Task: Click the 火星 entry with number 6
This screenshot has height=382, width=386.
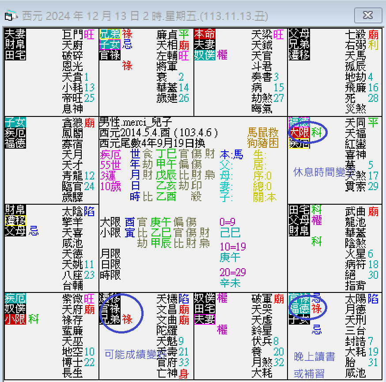Action: (x=359, y=254)
